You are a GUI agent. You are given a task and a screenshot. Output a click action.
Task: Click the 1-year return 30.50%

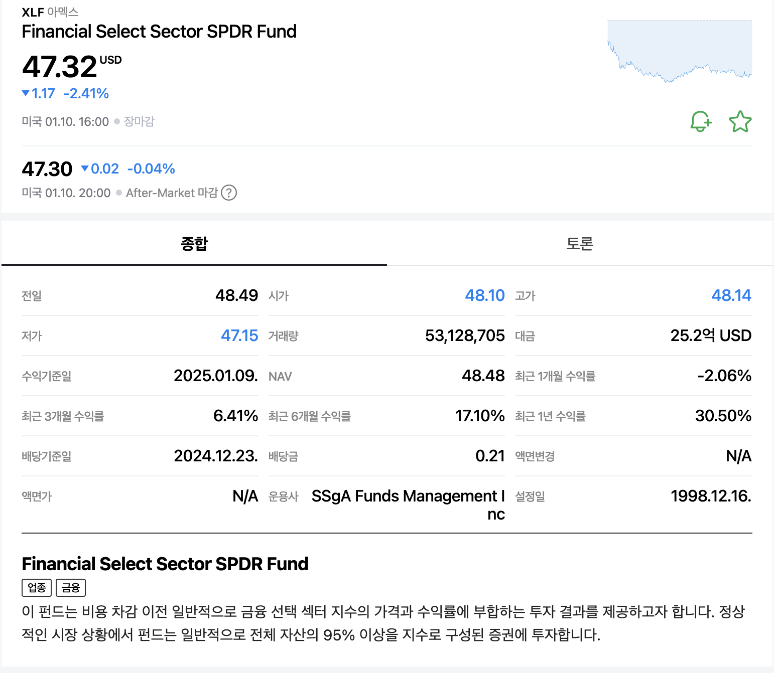point(723,416)
